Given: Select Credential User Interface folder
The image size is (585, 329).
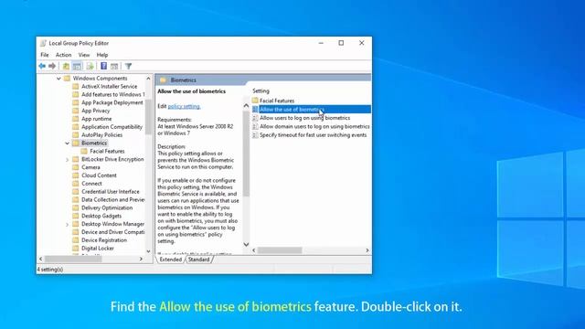Looking at the screenshot, I should 111,191.
